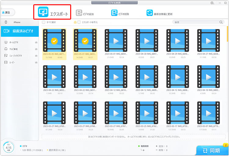Image resolution: width=229 pixels, height=156 pixels.
Task: Select the iPhone device entry
Action: [20, 22]
